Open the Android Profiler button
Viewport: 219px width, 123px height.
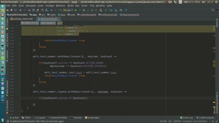(x=58, y=118)
